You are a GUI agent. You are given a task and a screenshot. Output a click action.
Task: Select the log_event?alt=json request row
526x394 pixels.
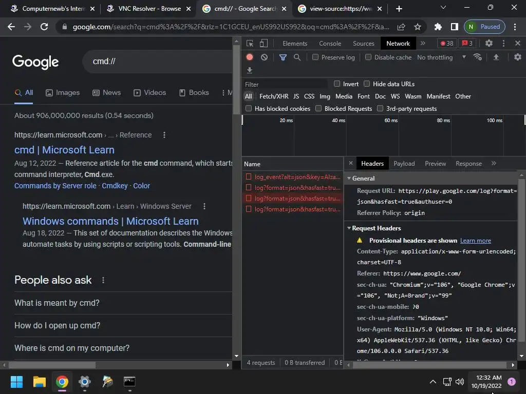(x=292, y=176)
